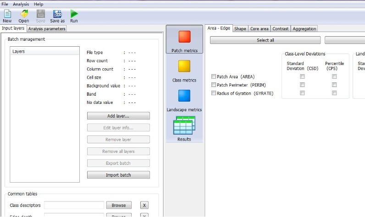Image resolution: width=365 pixels, height=217 pixels.
Task: Switch to the Area - Edge tab
Action: click(x=219, y=28)
